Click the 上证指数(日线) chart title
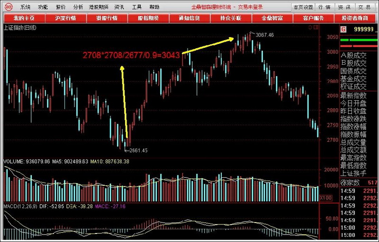This screenshot has width=379, height=242. pos(20,27)
